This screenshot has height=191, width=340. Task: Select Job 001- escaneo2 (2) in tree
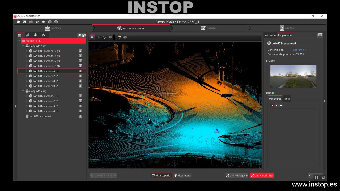click(x=46, y=101)
